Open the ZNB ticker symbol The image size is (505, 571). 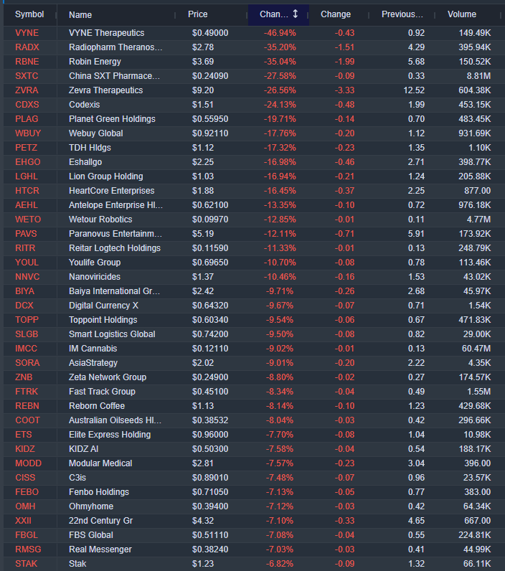24,377
